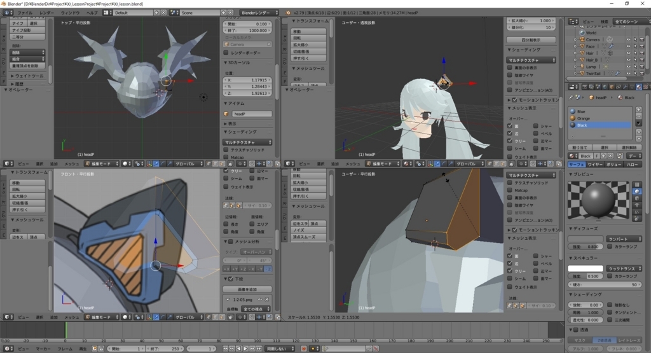Image resolution: width=651 pixels, height=353 pixels.
Task: Open the Modifiers wrench properties icon
Action: 626,87
